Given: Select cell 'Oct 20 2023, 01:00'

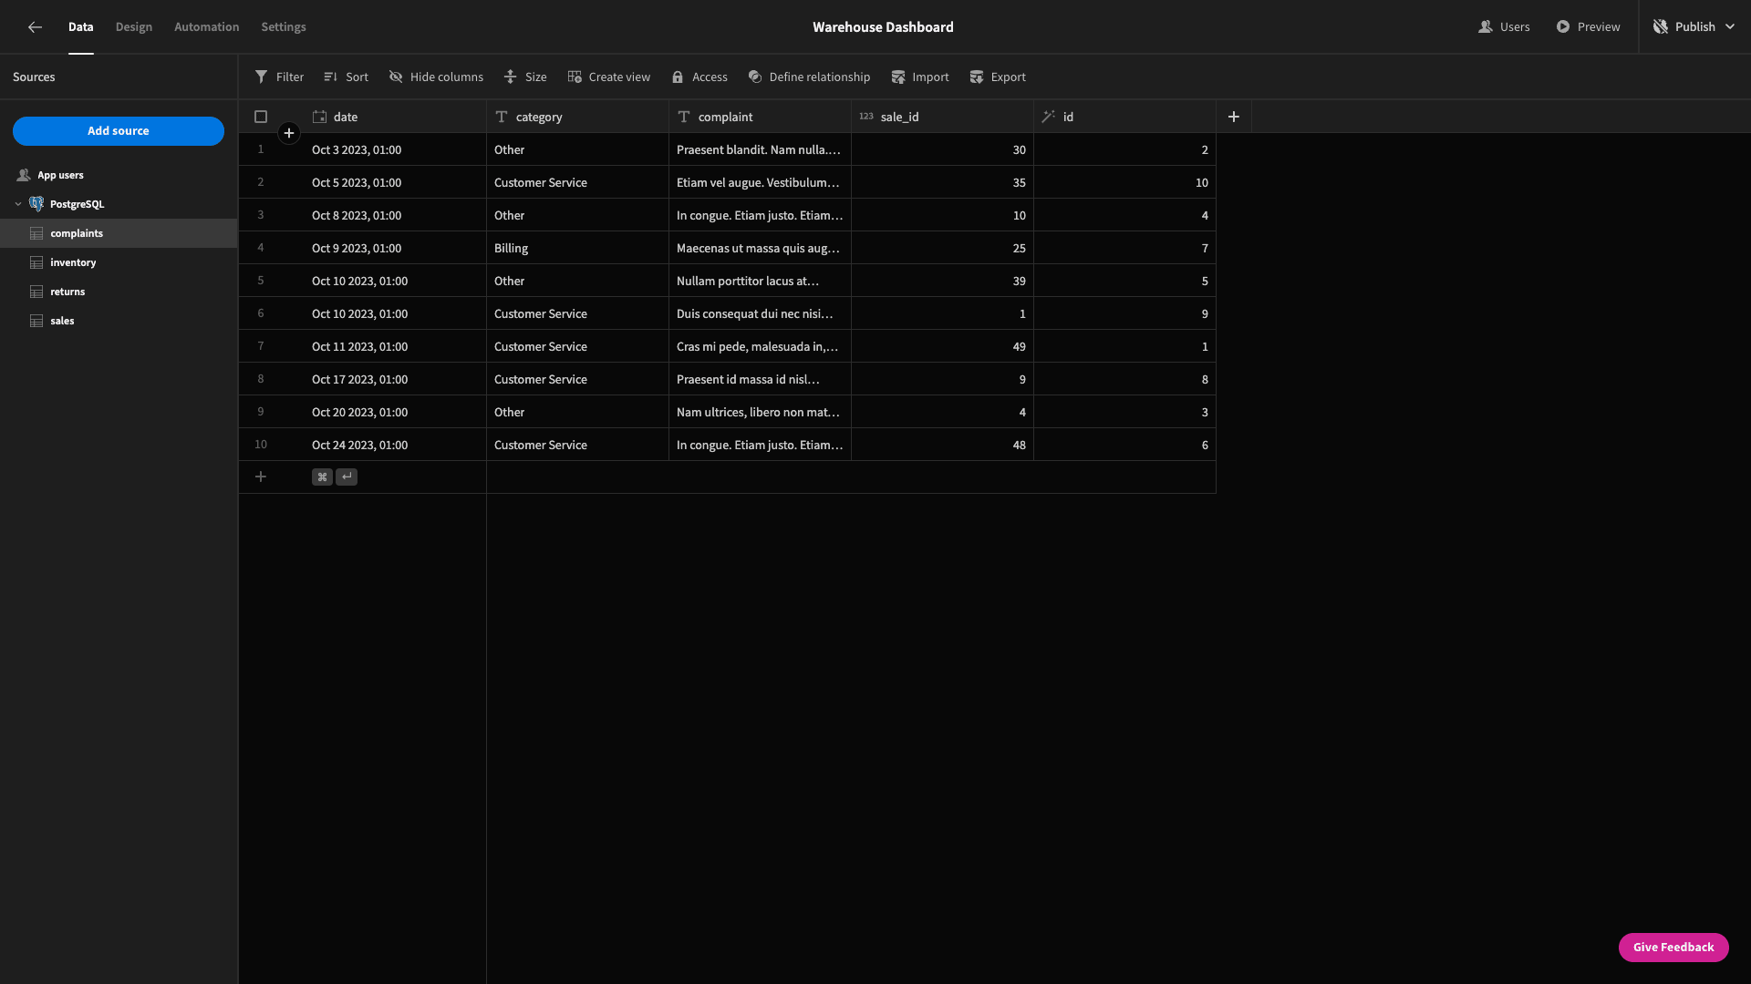Looking at the screenshot, I should tap(395, 412).
